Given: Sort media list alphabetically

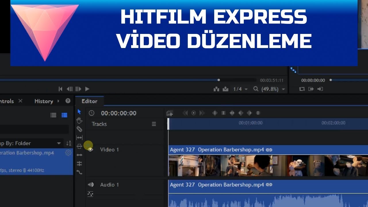Looking at the screenshot, I should coord(68,143).
